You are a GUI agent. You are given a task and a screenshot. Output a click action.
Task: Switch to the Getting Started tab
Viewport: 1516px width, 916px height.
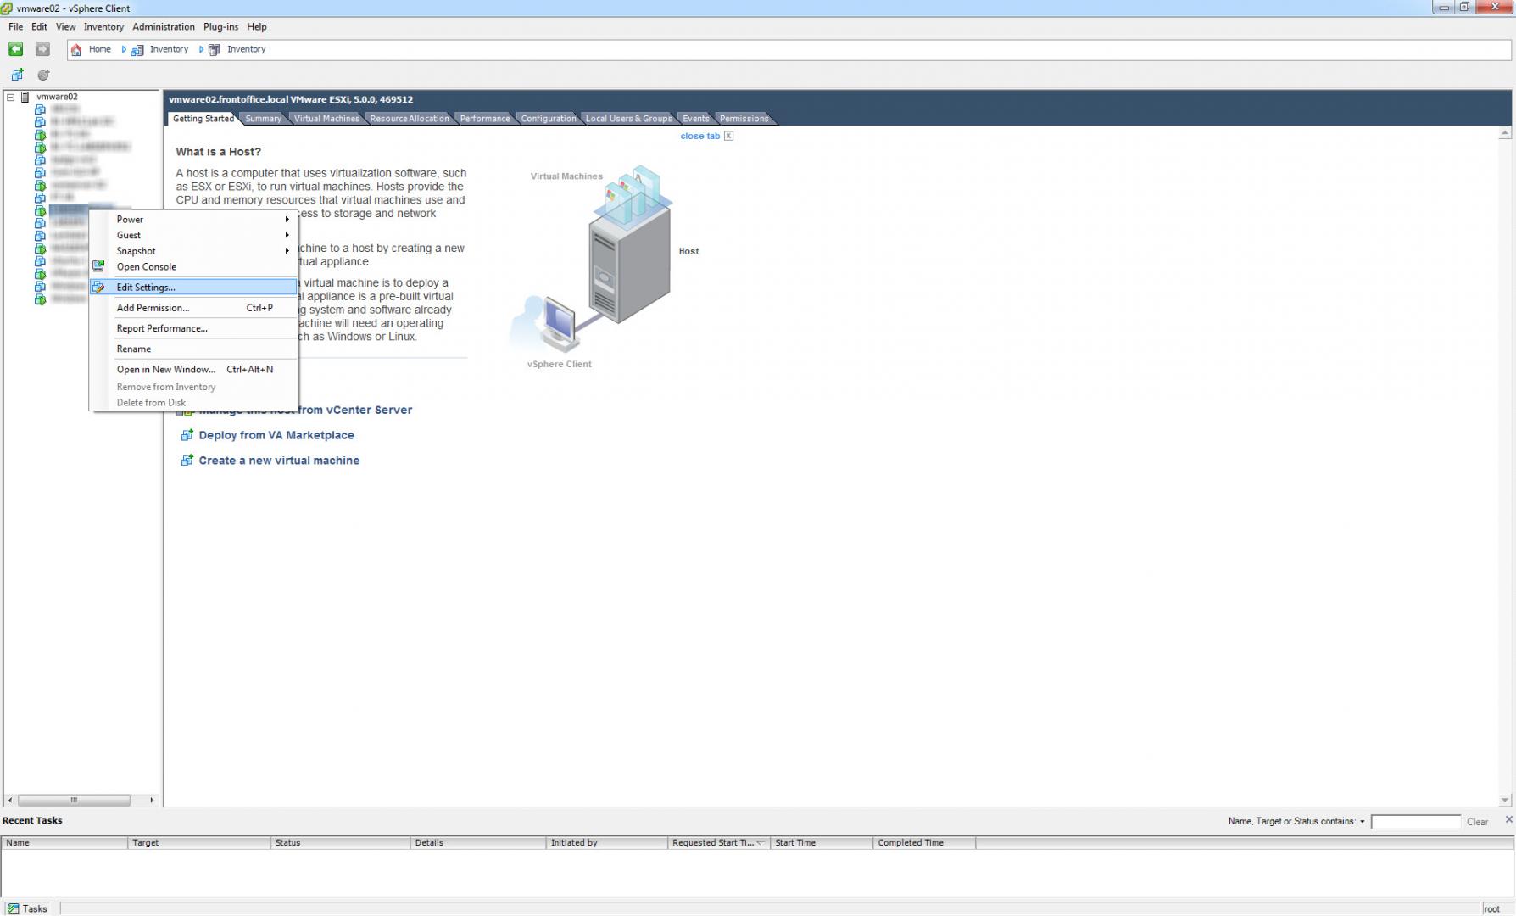point(203,119)
